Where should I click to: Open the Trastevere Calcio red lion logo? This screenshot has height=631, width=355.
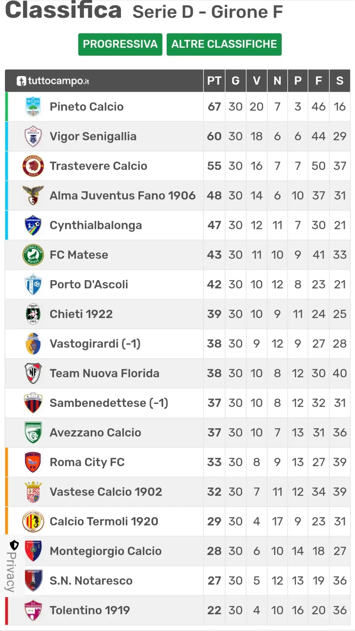(33, 166)
